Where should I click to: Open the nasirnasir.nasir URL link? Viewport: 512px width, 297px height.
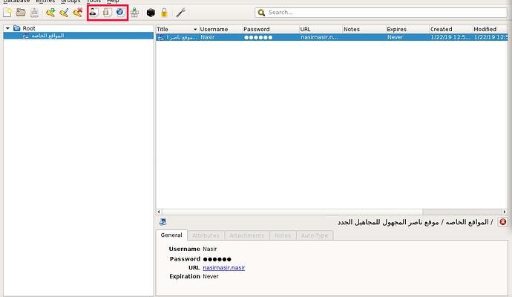pyautogui.click(x=223, y=267)
